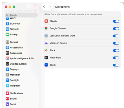Click the Wispr Flow app icon
This screenshot has width=124, height=108.
(x=46, y=58)
